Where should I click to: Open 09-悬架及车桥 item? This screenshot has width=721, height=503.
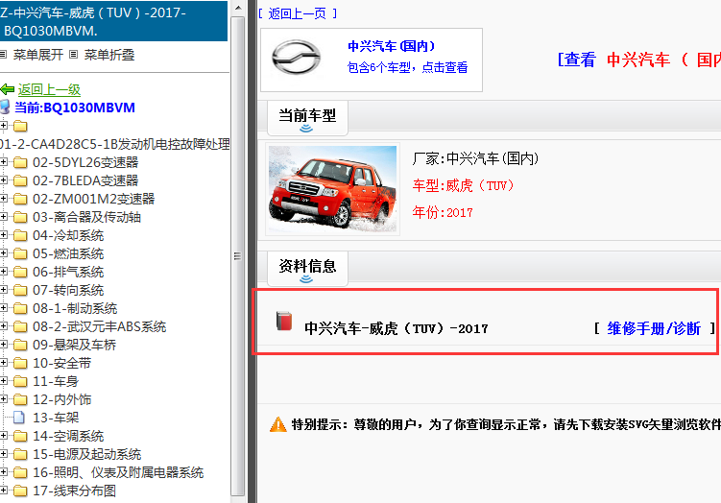(x=75, y=345)
